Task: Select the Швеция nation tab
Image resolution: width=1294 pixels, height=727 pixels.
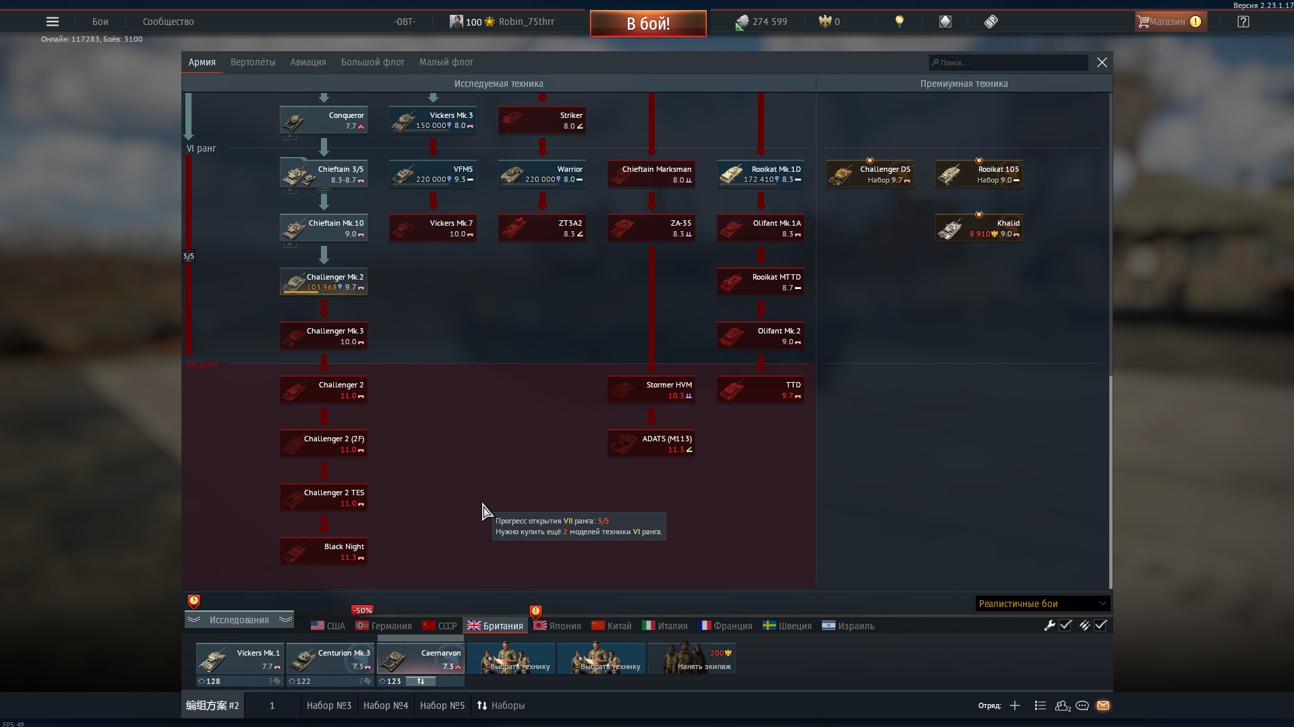Action: click(x=787, y=626)
